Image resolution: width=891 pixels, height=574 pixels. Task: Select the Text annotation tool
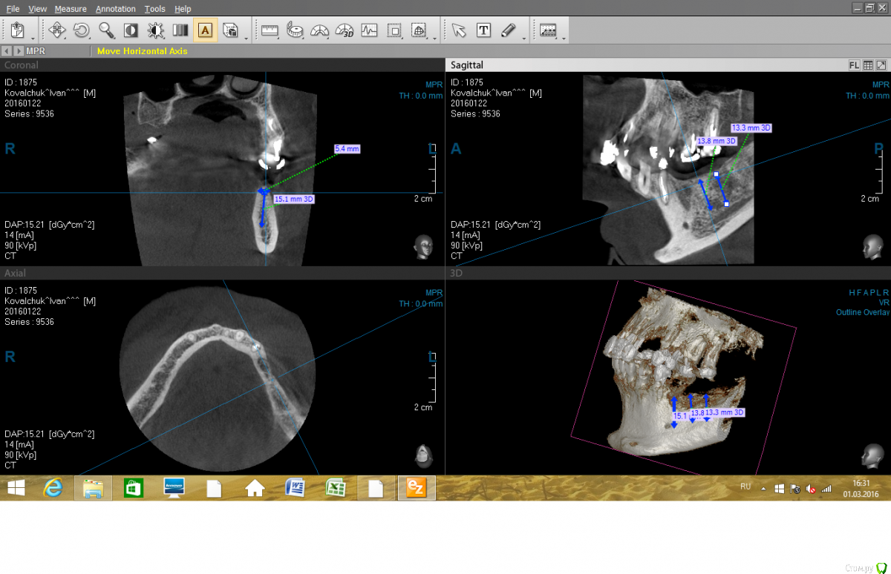tap(483, 30)
